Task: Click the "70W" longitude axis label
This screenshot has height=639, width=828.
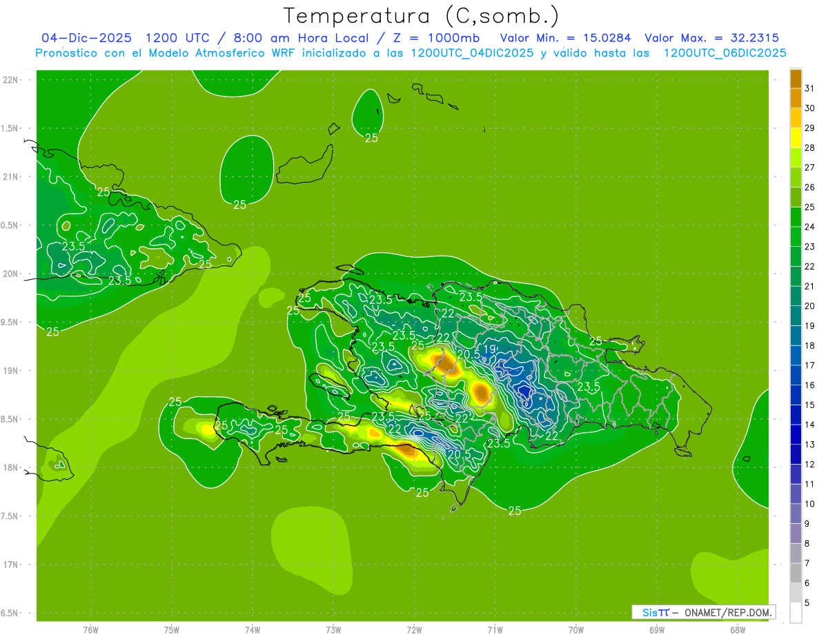Action: click(x=576, y=630)
